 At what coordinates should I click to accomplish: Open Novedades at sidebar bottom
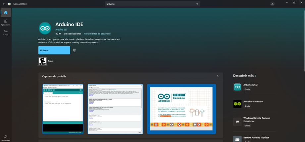point(6,138)
